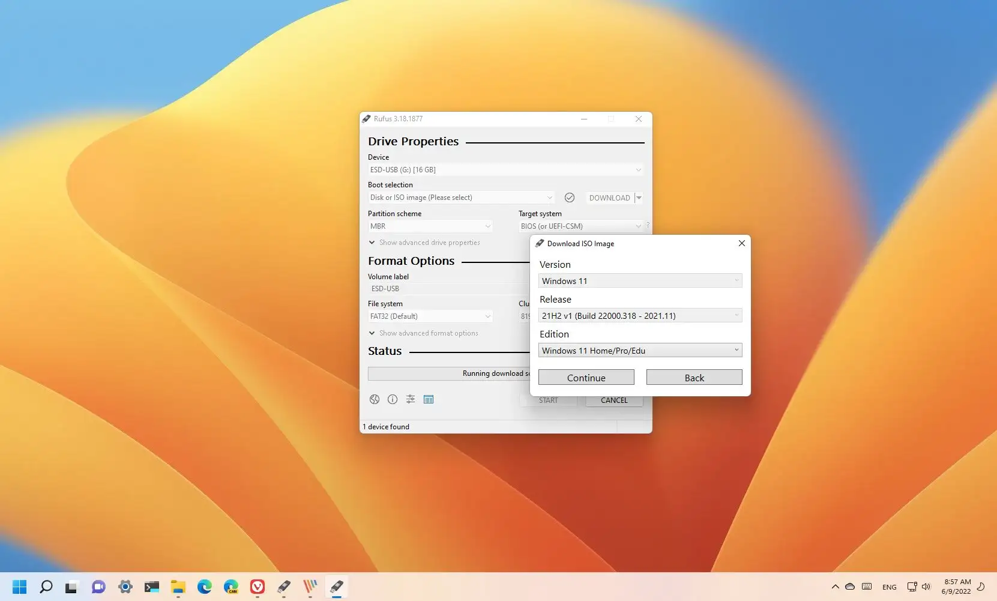Screen dimensions: 997x601
Task: Open Vivaldi browser from the taskbar
Action: pyautogui.click(x=258, y=587)
